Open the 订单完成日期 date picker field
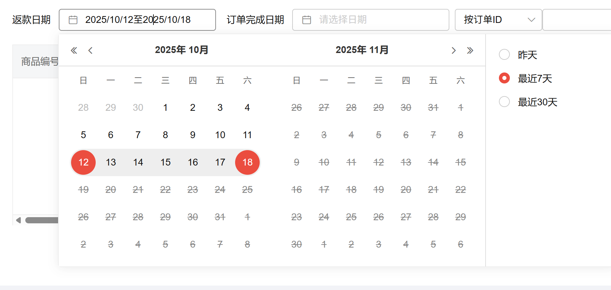 point(371,20)
